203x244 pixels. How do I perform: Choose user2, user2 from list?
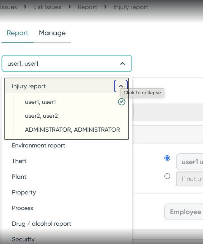[x=41, y=116]
